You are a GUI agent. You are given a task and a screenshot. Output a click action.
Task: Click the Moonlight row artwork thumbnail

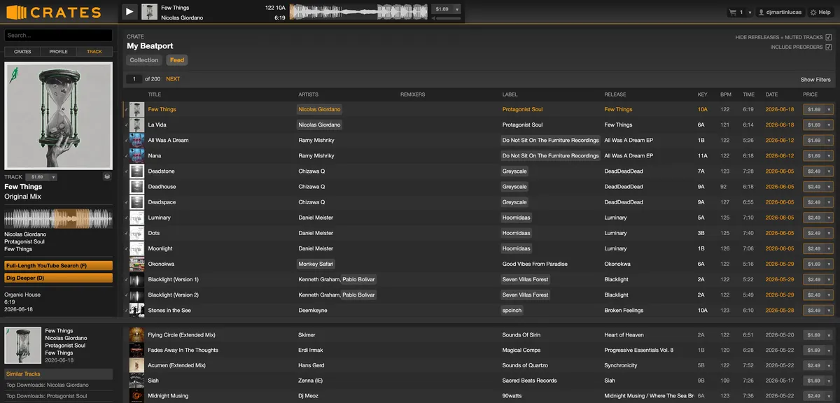[136, 248]
